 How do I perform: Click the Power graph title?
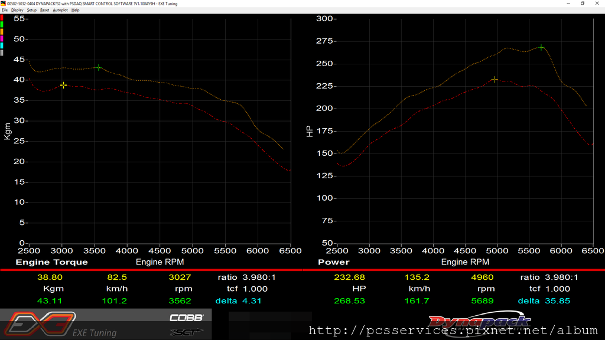pyautogui.click(x=334, y=262)
